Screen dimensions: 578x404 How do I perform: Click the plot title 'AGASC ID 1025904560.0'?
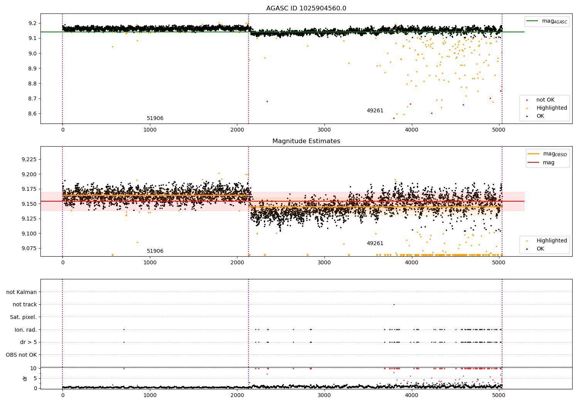tap(306, 8)
